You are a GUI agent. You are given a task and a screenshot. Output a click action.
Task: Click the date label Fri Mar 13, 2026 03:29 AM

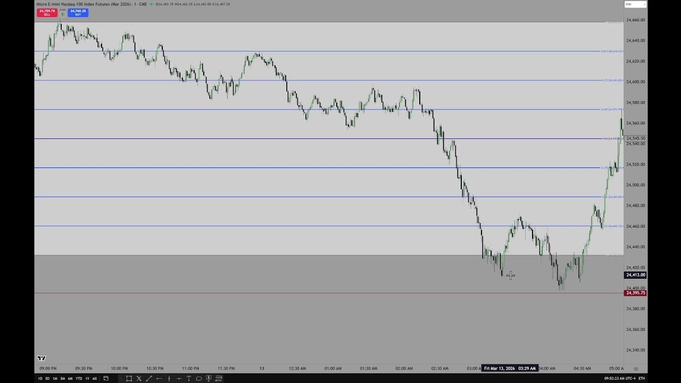pyautogui.click(x=510, y=368)
